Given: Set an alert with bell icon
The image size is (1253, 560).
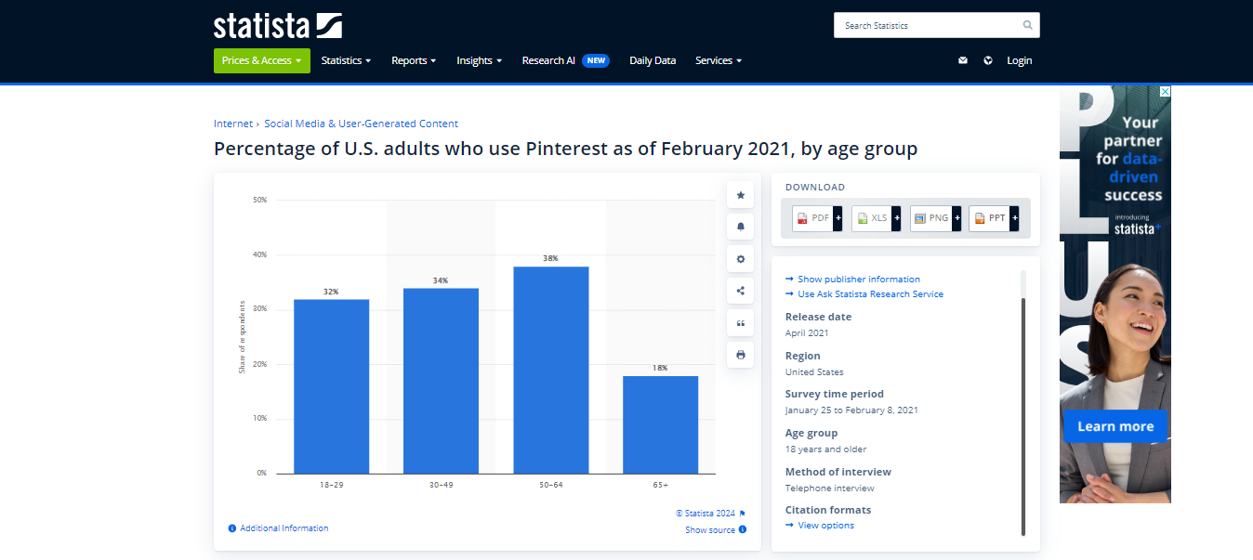Looking at the screenshot, I should click(741, 227).
